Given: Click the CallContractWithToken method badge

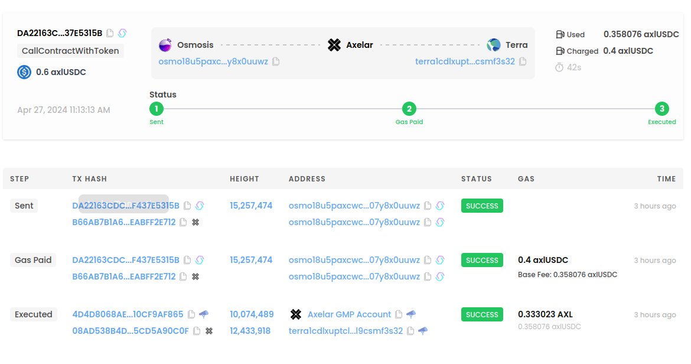Looking at the screenshot, I should tap(70, 51).
